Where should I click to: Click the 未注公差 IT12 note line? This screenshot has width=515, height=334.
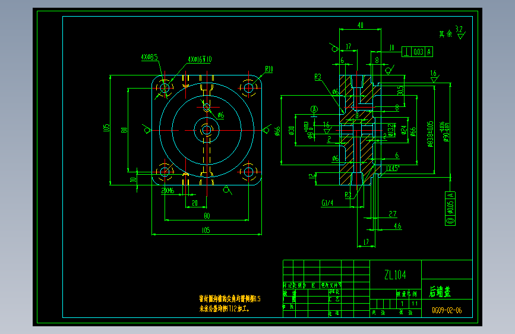click(x=224, y=308)
